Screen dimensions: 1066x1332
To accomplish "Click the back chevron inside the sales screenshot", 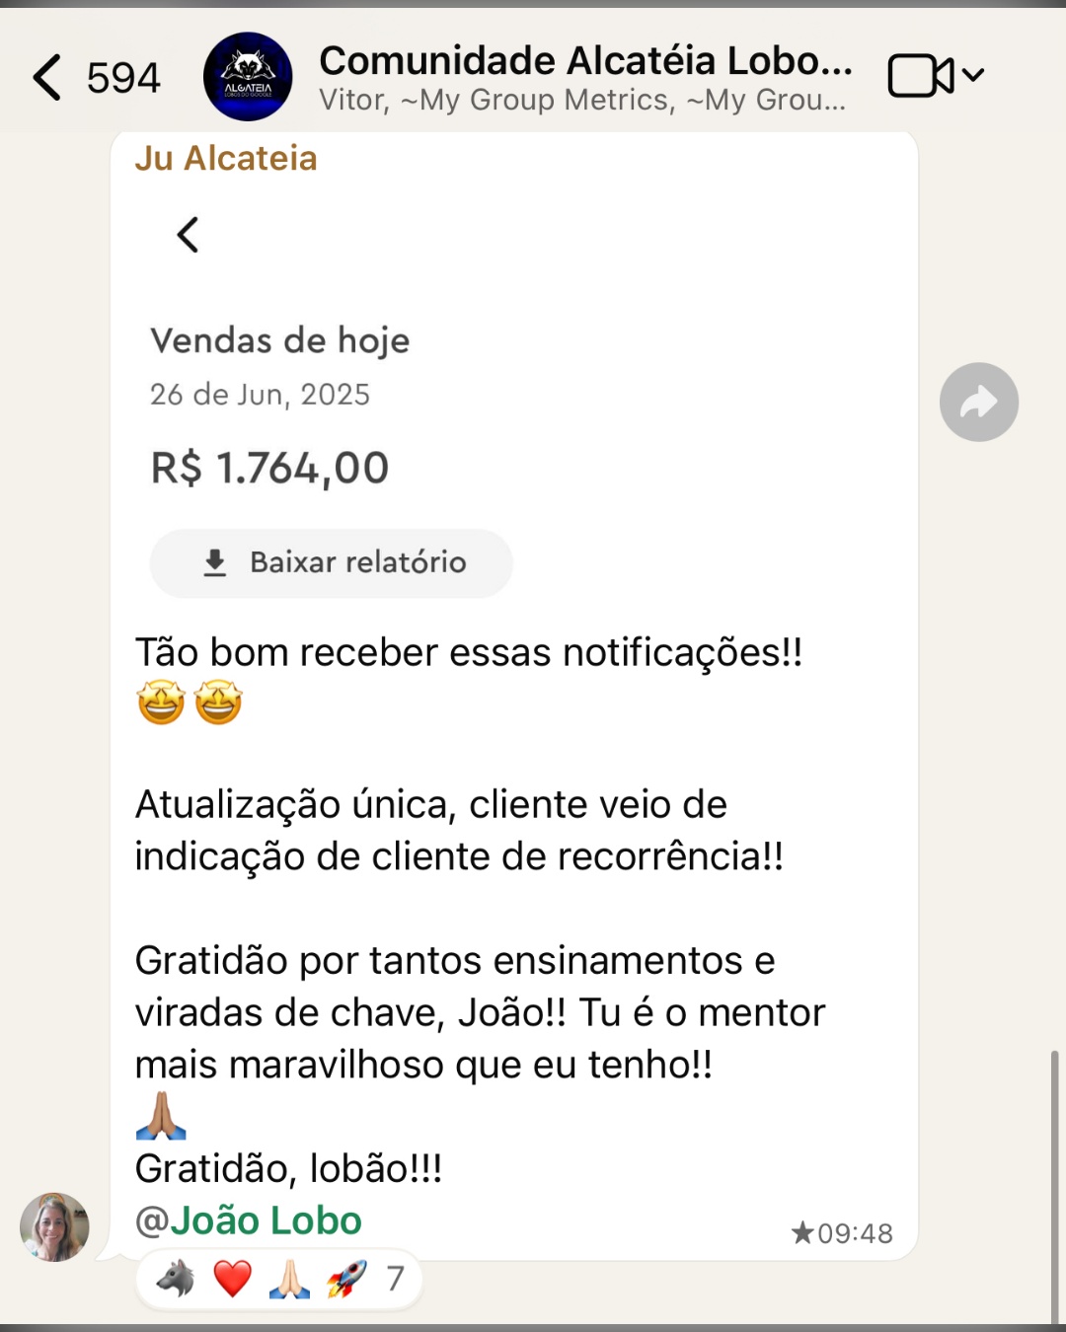I will [188, 235].
